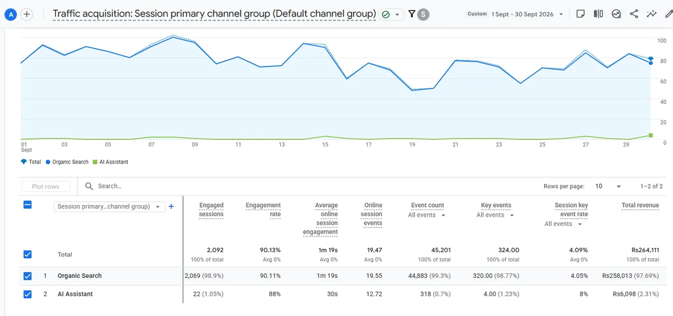Open the insights chart icon
This screenshot has height=316, width=673.
pos(616,14)
